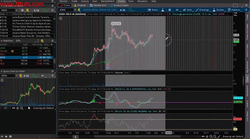Click watchlist column settings gear
Image resolution: width=250 pixels, height=139 pixels.
pyautogui.click(x=52, y=44)
